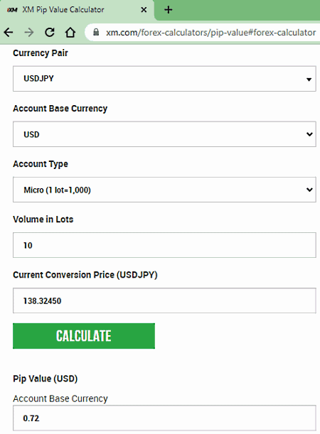Click the browser back arrow
Viewport: 320px width, 434px height.
(x=9, y=33)
